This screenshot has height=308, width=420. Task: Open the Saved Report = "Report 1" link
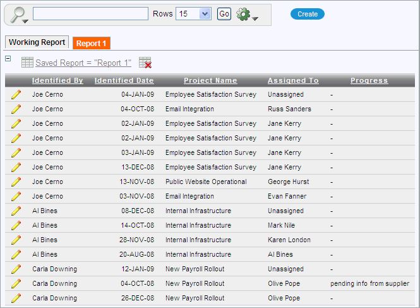[83, 63]
